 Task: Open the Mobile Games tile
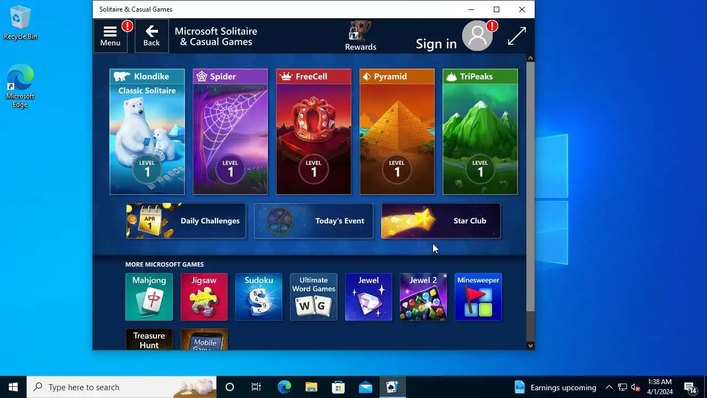click(204, 339)
